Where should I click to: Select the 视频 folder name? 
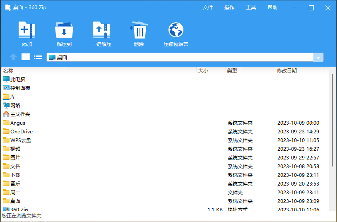[15, 149]
